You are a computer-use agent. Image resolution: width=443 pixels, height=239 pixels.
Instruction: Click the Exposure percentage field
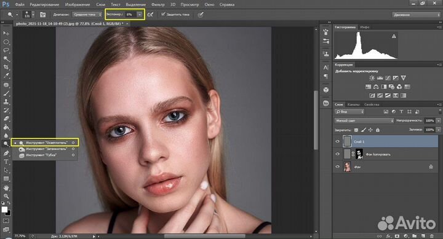coord(130,14)
